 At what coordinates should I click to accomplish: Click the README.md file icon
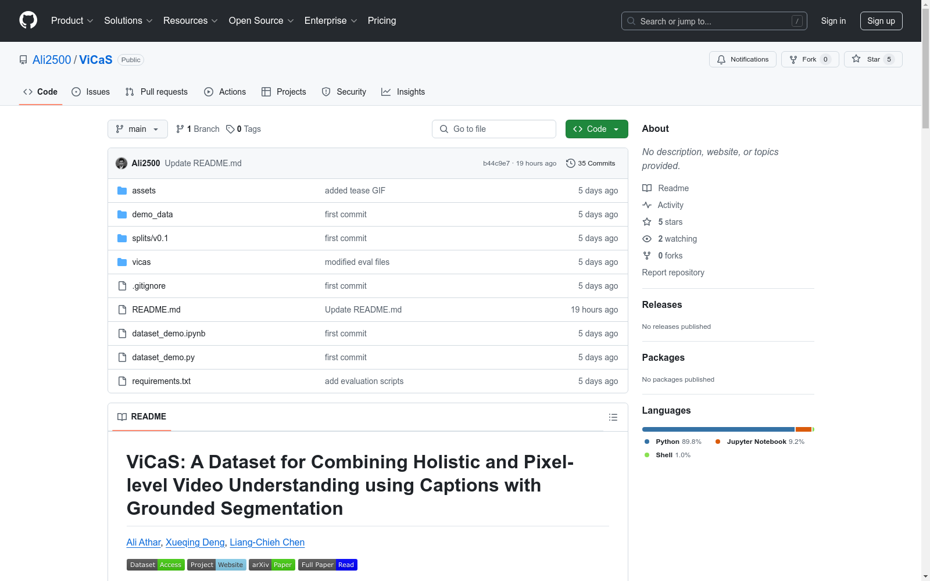(x=122, y=310)
